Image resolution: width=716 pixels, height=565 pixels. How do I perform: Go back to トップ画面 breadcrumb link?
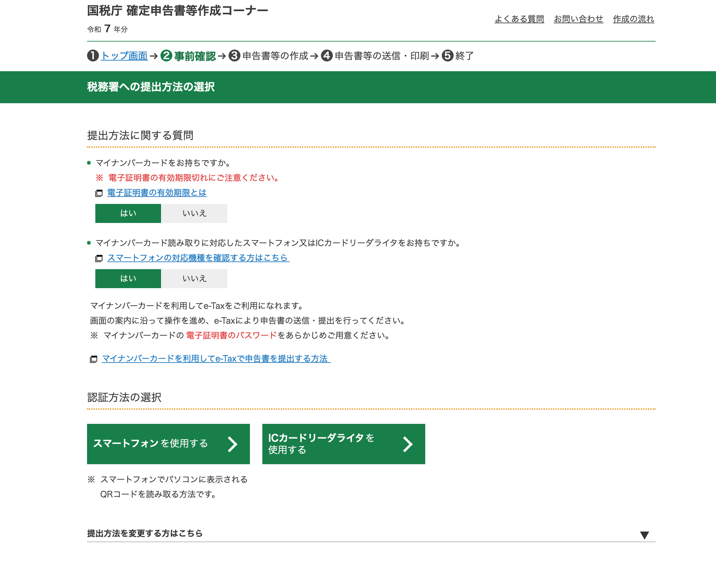click(x=124, y=56)
